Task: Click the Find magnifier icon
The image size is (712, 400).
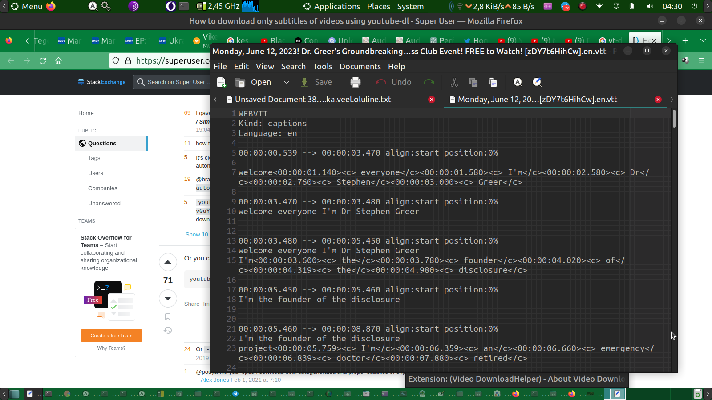Action: tap(518, 82)
